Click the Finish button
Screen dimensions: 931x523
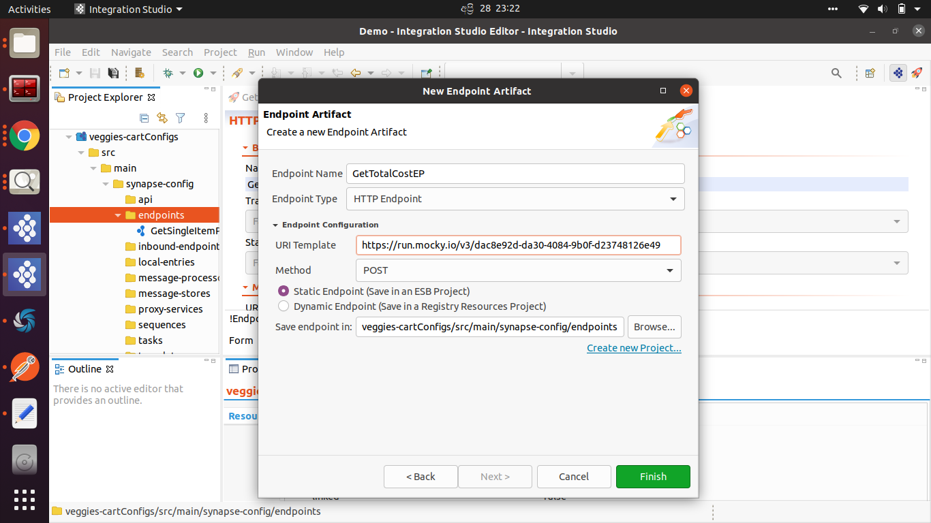click(x=653, y=477)
